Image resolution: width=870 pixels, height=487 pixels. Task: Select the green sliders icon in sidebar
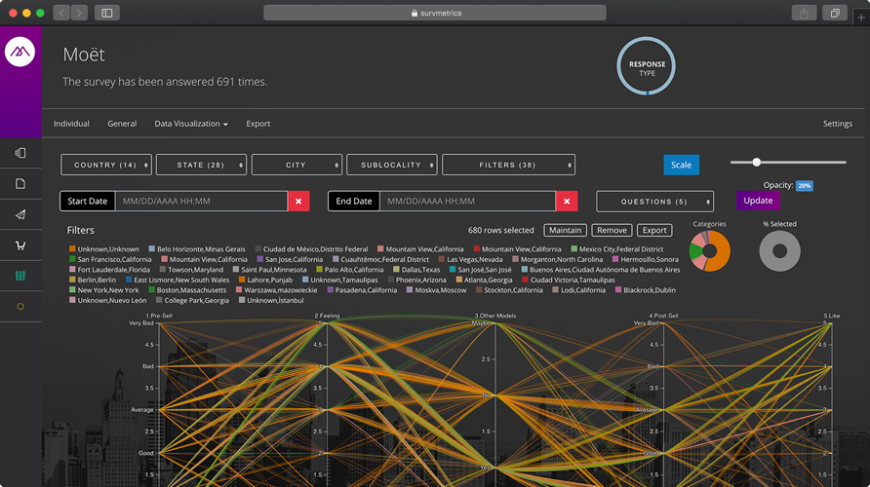click(x=20, y=276)
